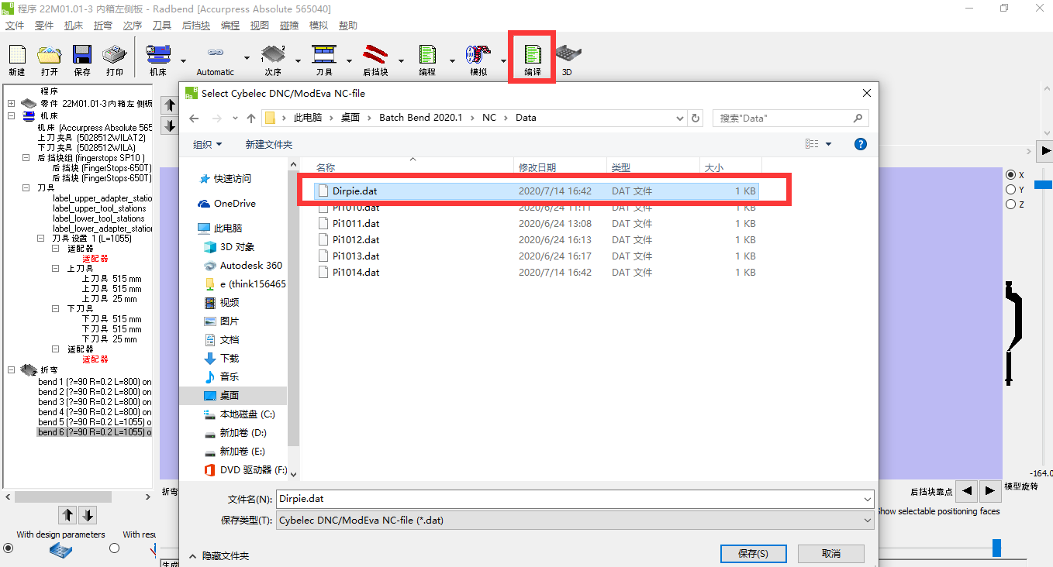This screenshot has width=1053, height=567.
Task: Select the With design parameters radio button
Action: point(9,548)
